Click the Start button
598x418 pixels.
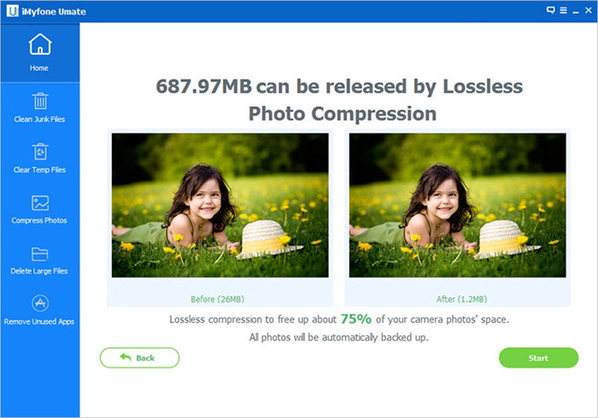(539, 358)
